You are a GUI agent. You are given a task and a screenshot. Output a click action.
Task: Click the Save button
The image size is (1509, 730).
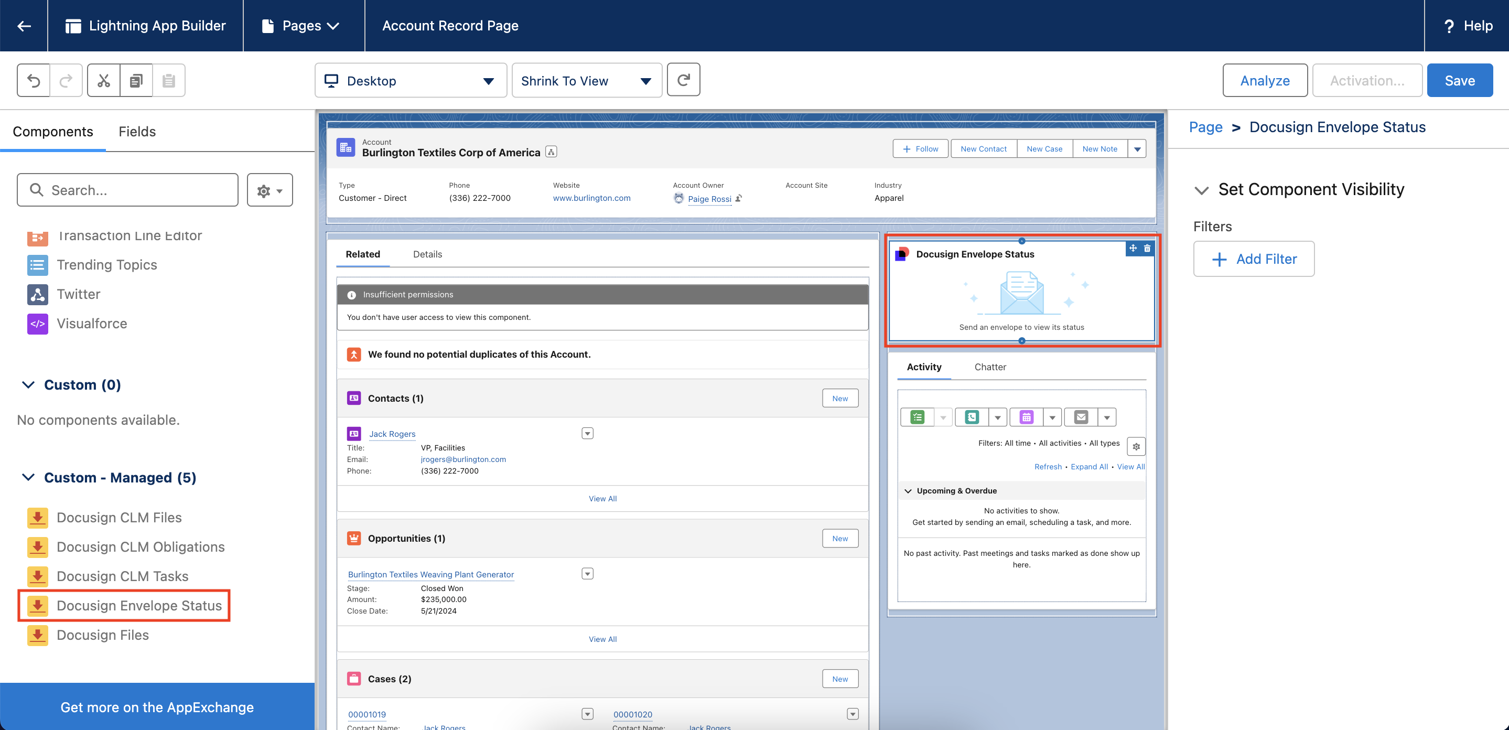[x=1459, y=80]
